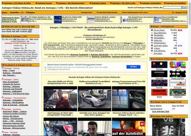Open Online - Schnäppchen link
191x136 pixels.
[13, 119]
